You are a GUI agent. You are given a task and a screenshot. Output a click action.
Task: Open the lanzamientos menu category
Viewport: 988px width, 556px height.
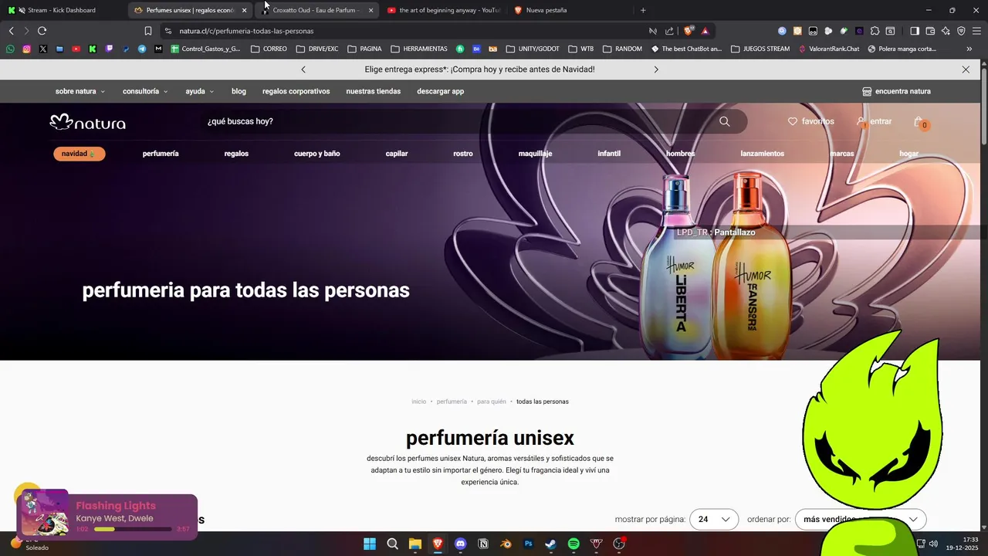point(762,154)
